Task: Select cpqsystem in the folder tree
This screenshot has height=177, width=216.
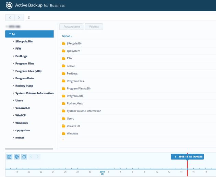Action: coord(23,130)
